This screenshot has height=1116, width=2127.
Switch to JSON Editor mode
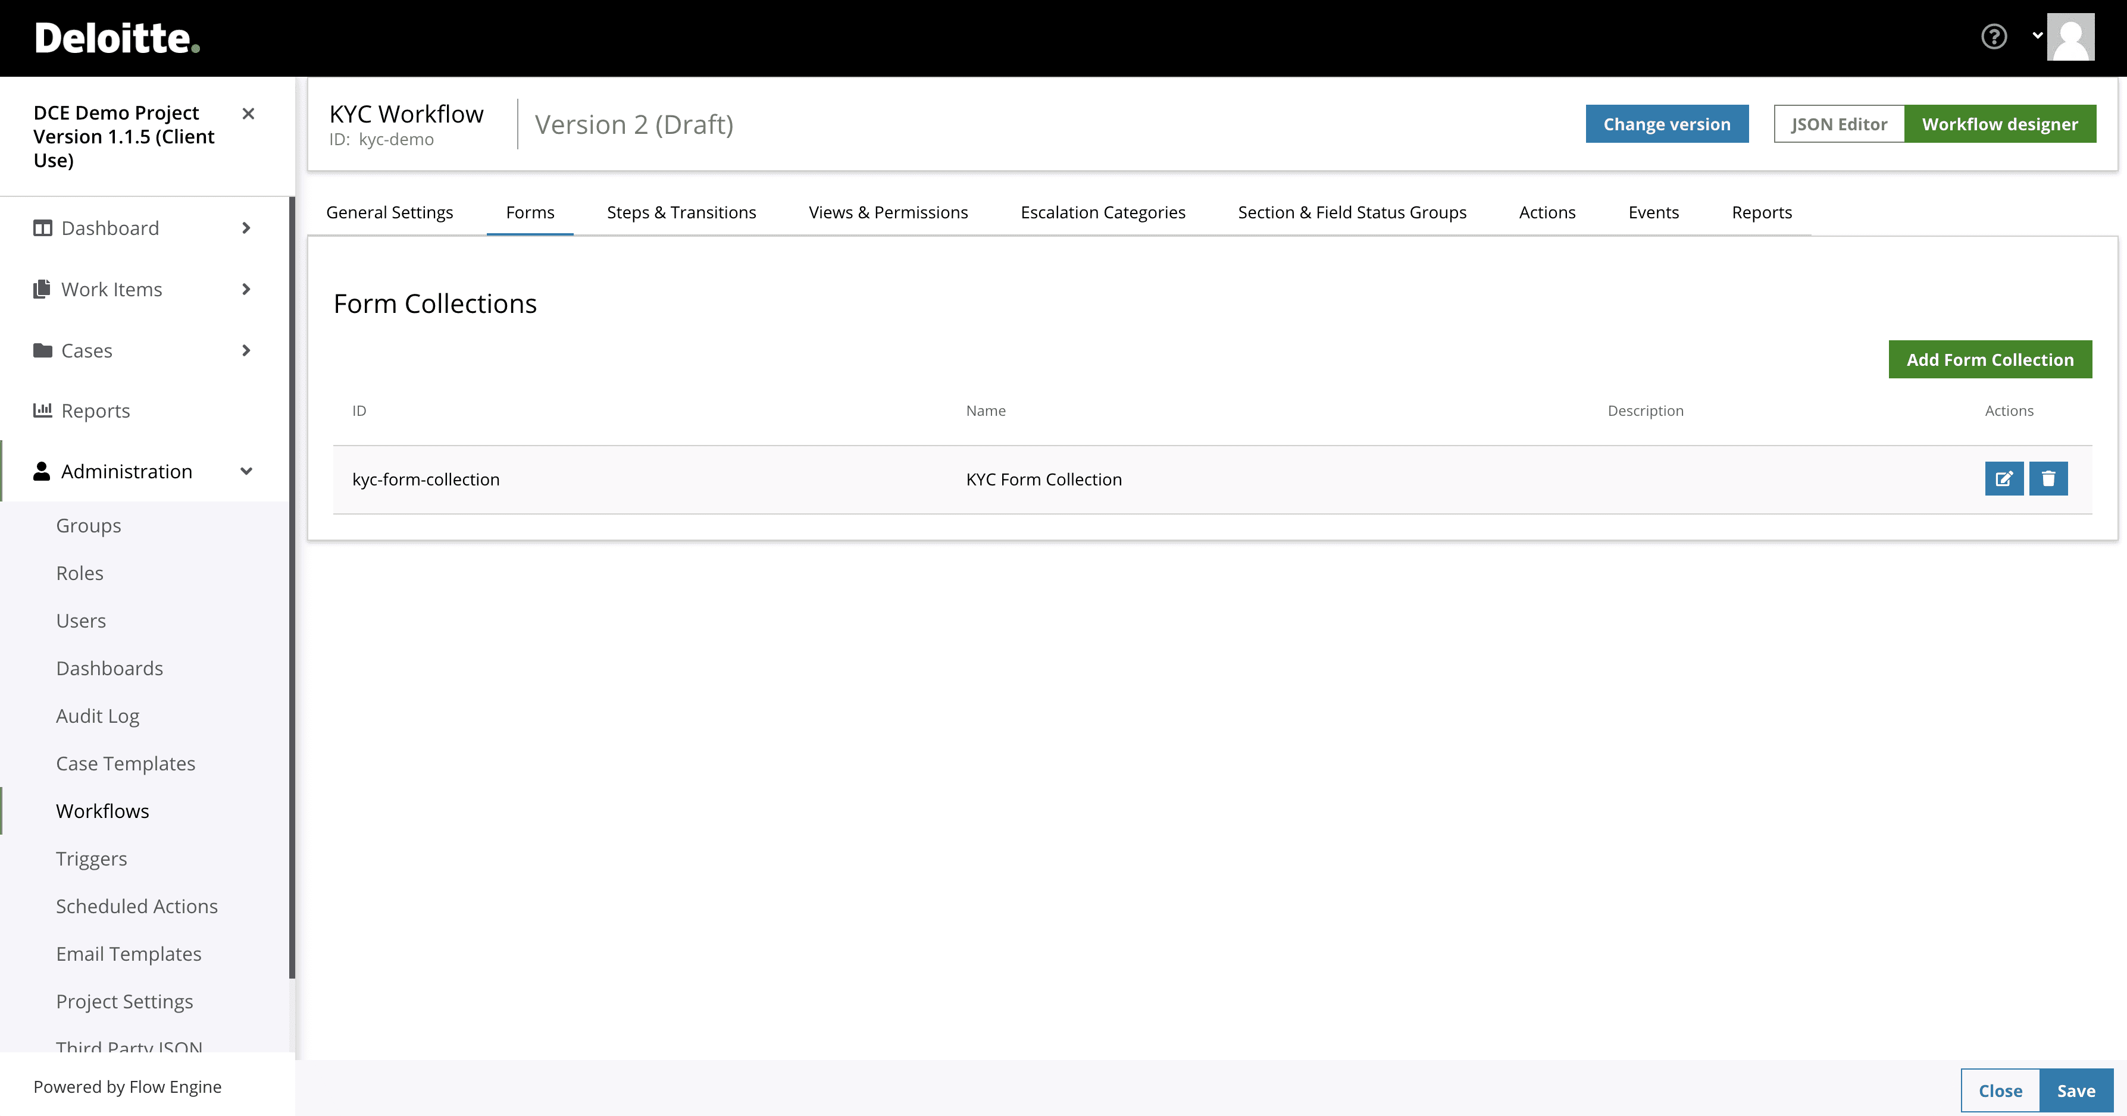coord(1838,124)
